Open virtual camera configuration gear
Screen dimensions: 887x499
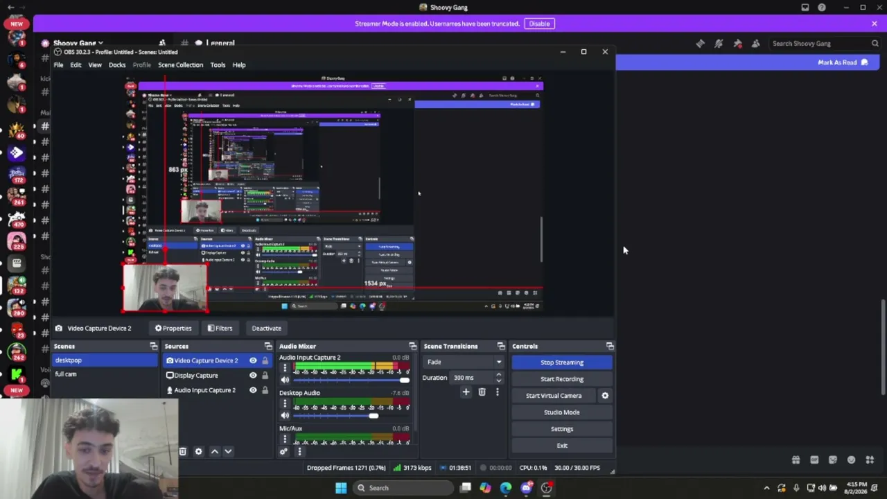[x=605, y=396]
